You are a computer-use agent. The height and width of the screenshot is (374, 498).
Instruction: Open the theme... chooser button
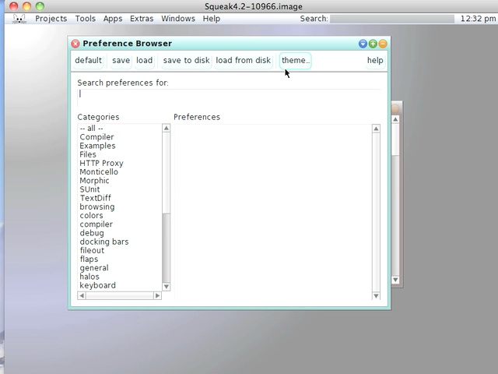pyautogui.click(x=296, y=61)
